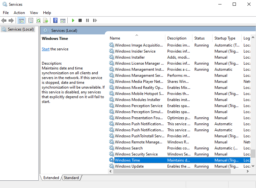Select Windows Media Player Net... service
This screenshot has width=256, height=188.
tap(139, 82)
